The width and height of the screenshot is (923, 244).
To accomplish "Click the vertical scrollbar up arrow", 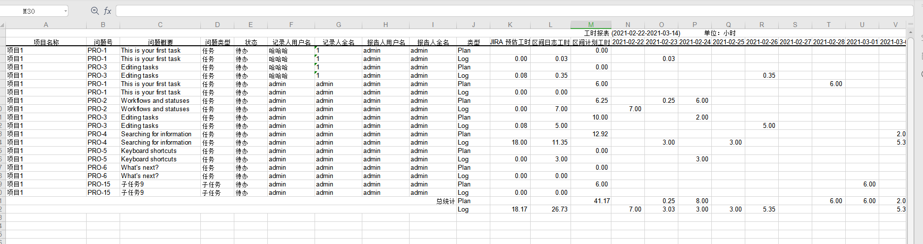I will coord(911,32).
